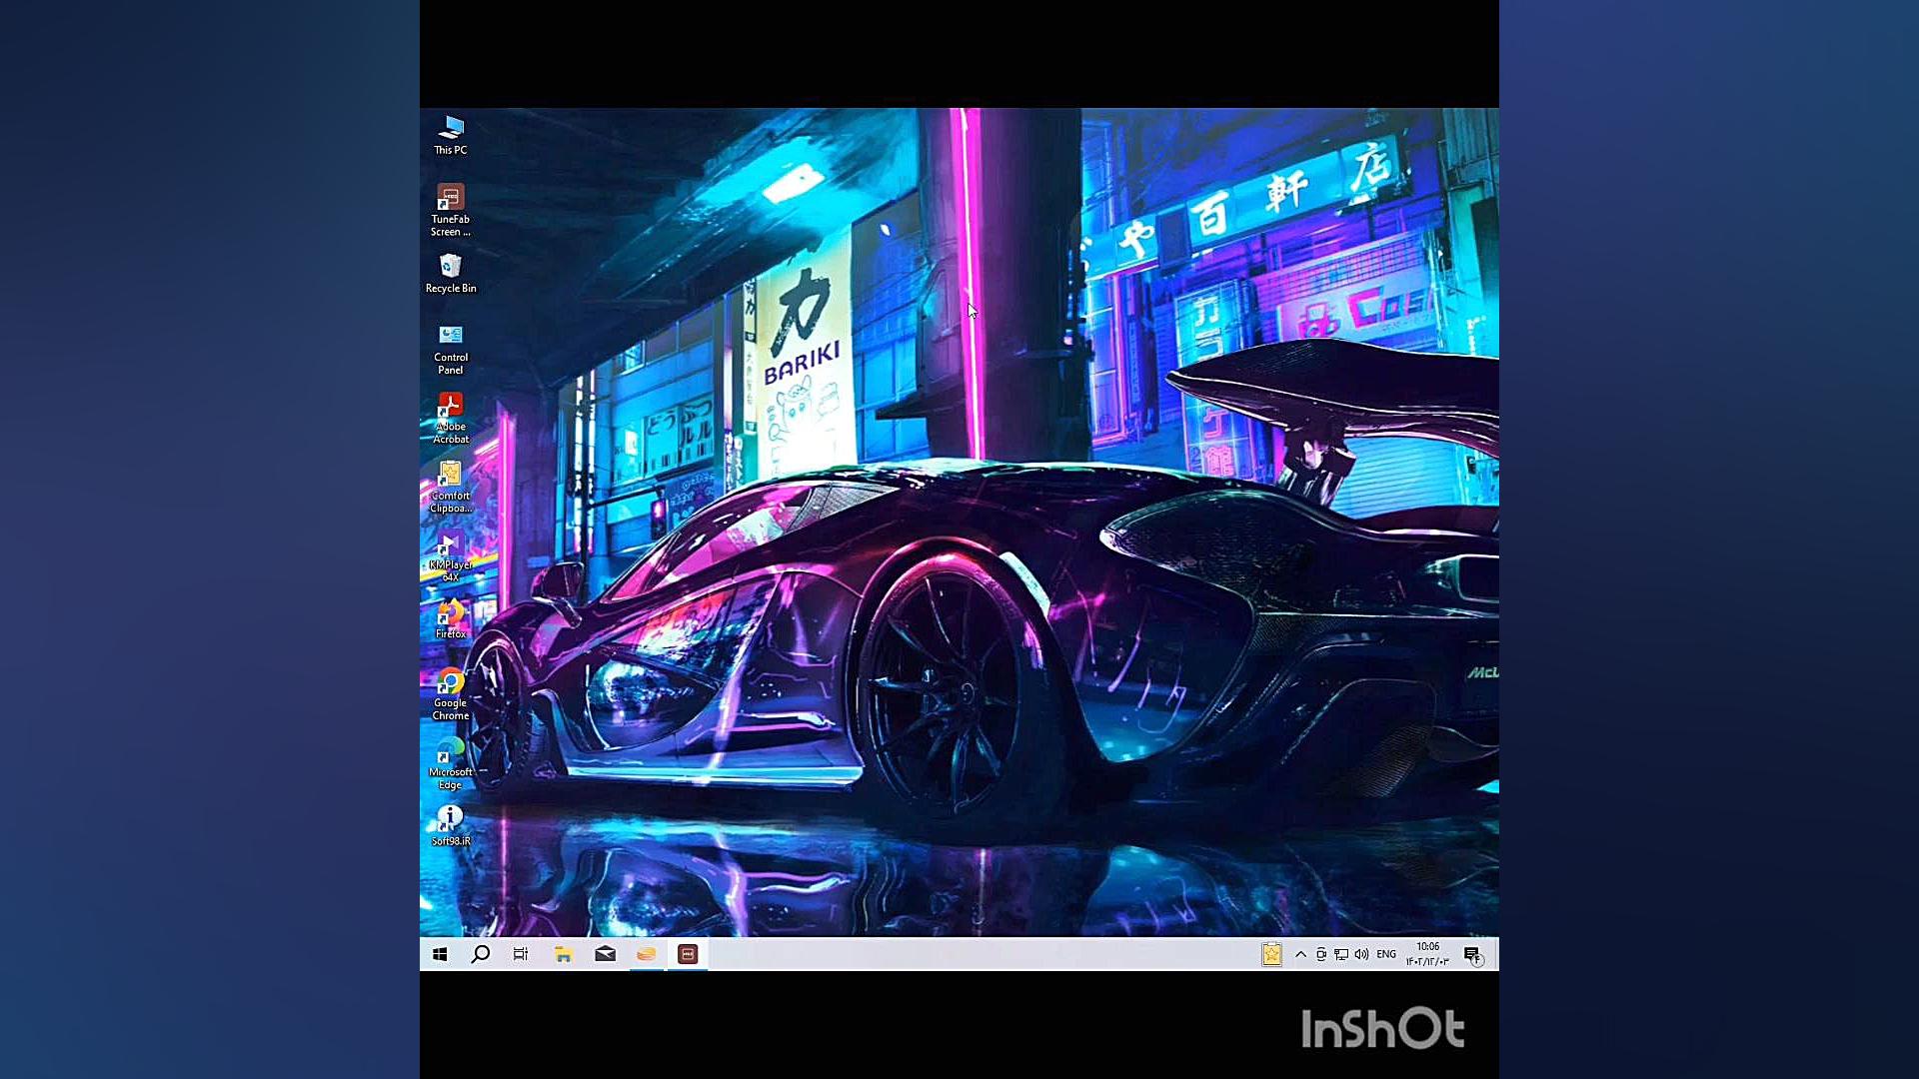This screenshot has width=1919, height=1079.
Task: Select the Soft98.iR desktop icon
Action: tap(450, 826)
